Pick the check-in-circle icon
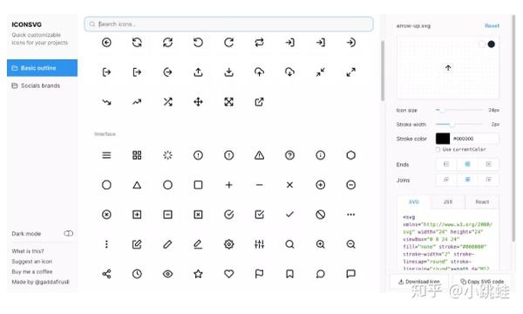 coord(228,215)
